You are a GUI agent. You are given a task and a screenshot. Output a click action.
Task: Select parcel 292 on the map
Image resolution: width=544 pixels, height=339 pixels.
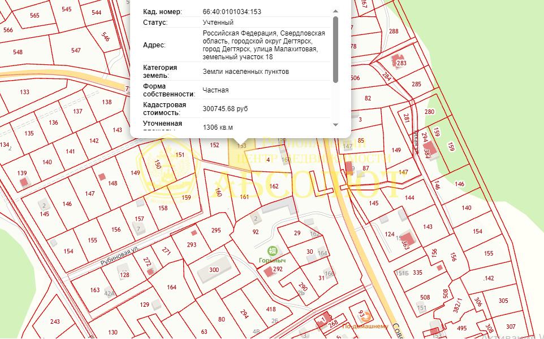click(x=278, y=269)
